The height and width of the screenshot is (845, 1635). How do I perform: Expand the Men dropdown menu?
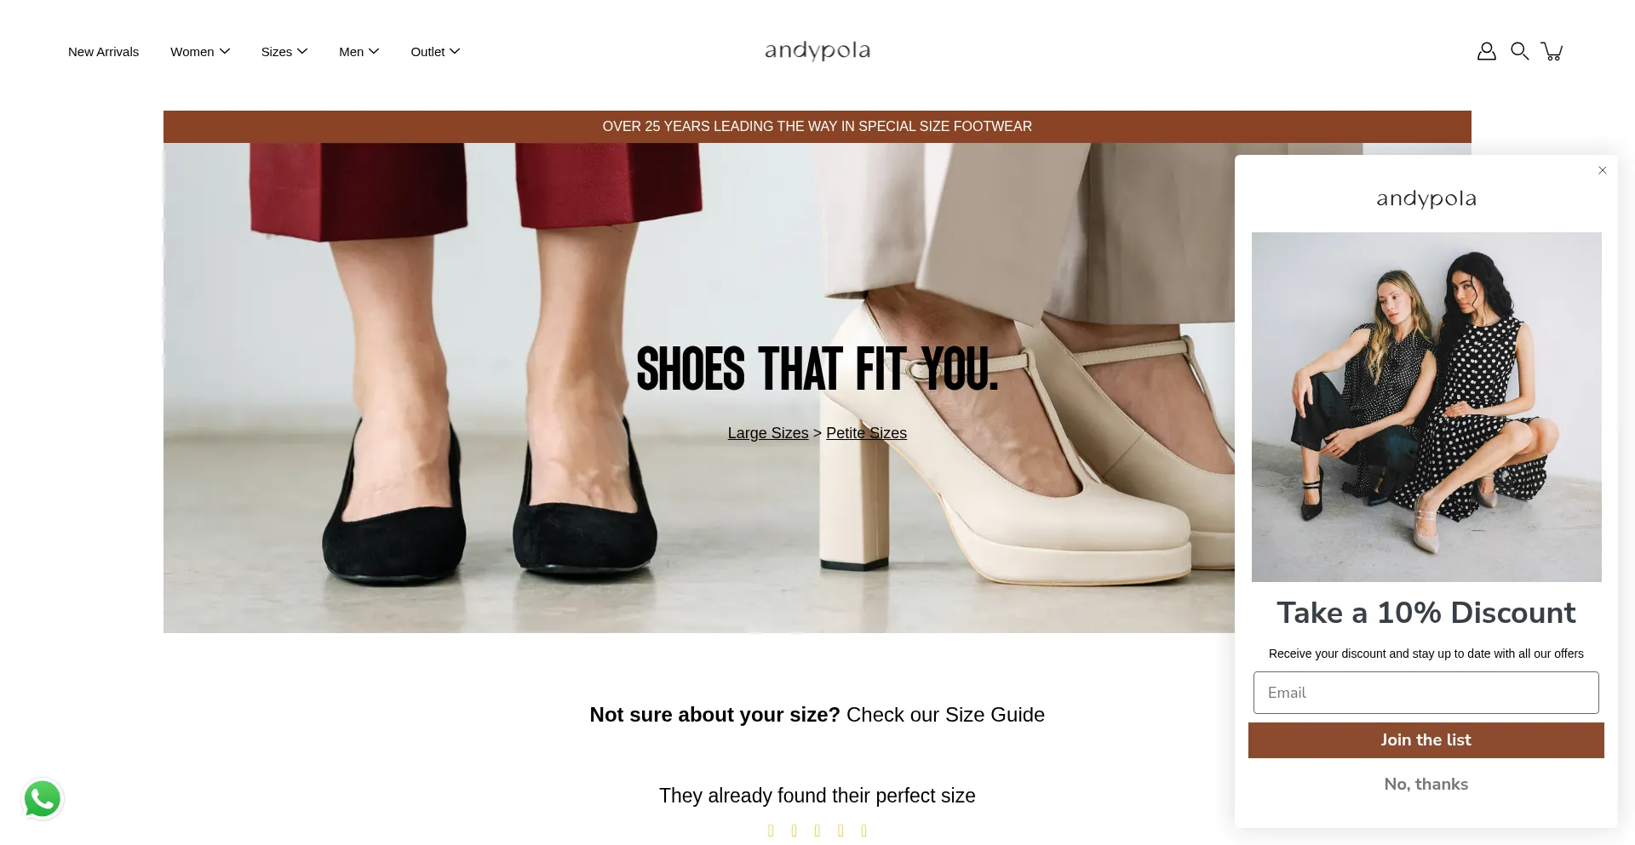[x=359, y=52]
